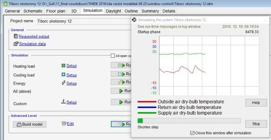The height and width of the screenshot is (140, 271).
Task: Click the IDA house icon in title bar
Action: 5,4
